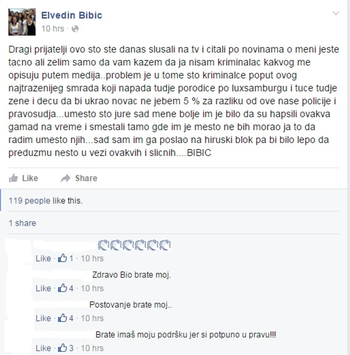Viewport: 350px width, 355px height.
Task: Like the 'Brate imaš moju podršku' comment
Action: click(43, 348)
